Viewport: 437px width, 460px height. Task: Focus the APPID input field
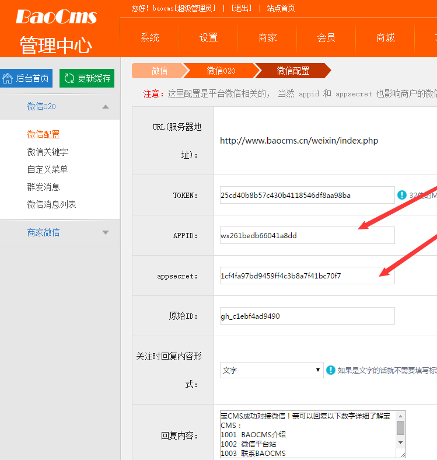[307, 235]
